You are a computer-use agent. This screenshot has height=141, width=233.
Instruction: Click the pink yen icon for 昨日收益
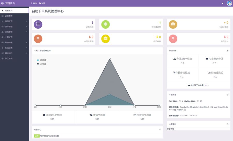[x=173, y=38]
